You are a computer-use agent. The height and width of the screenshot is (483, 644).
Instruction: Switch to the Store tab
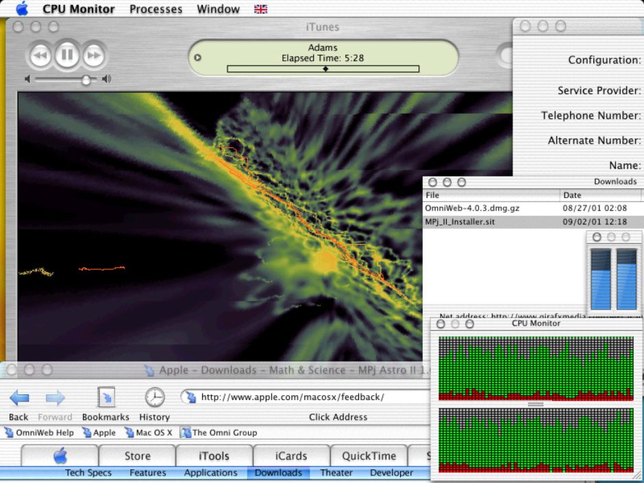pyautogui.click(x=138, y=456)
